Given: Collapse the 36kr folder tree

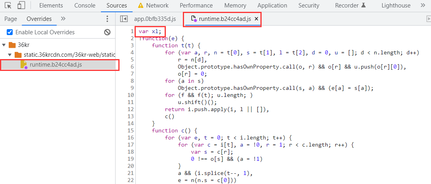Looking at the screenshot, I should [4, 45].
